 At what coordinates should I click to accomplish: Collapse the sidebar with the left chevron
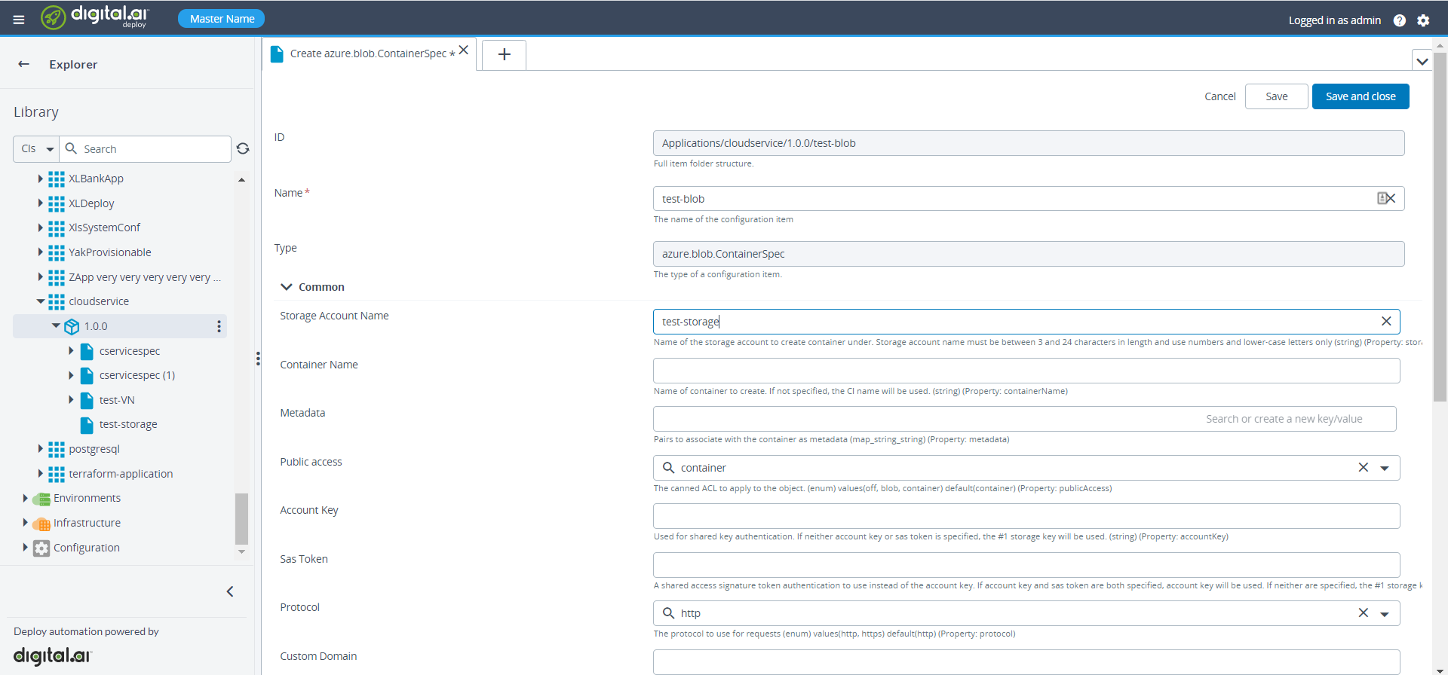pos(230,591)
